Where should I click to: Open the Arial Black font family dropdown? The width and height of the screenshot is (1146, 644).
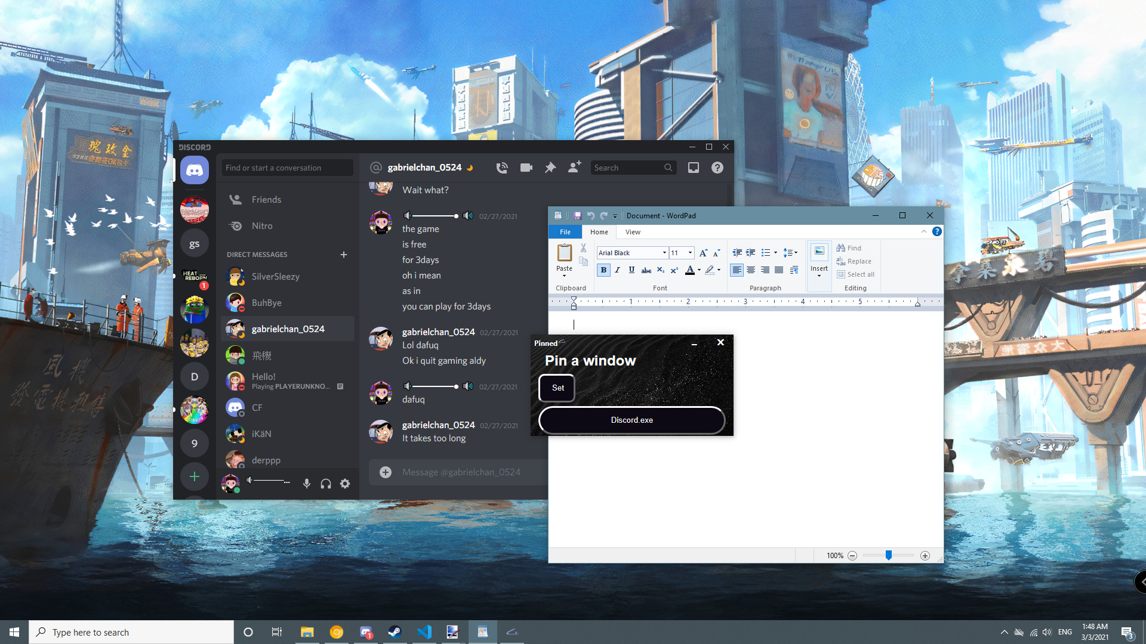[x=664, y=253]
